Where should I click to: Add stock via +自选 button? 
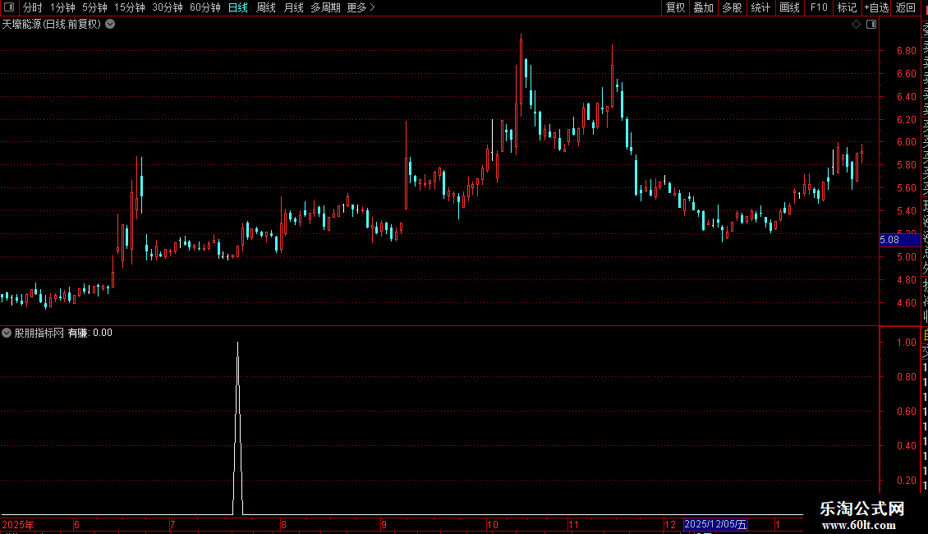pyautogui.click(x=876, y=7)
